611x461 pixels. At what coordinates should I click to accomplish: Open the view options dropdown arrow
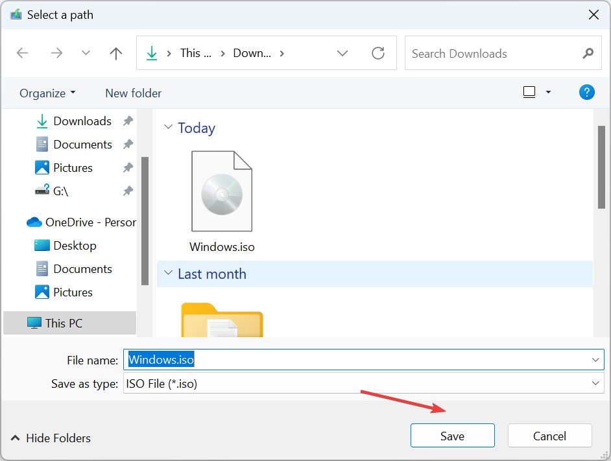pyautogui.click(x=548, y=92)
